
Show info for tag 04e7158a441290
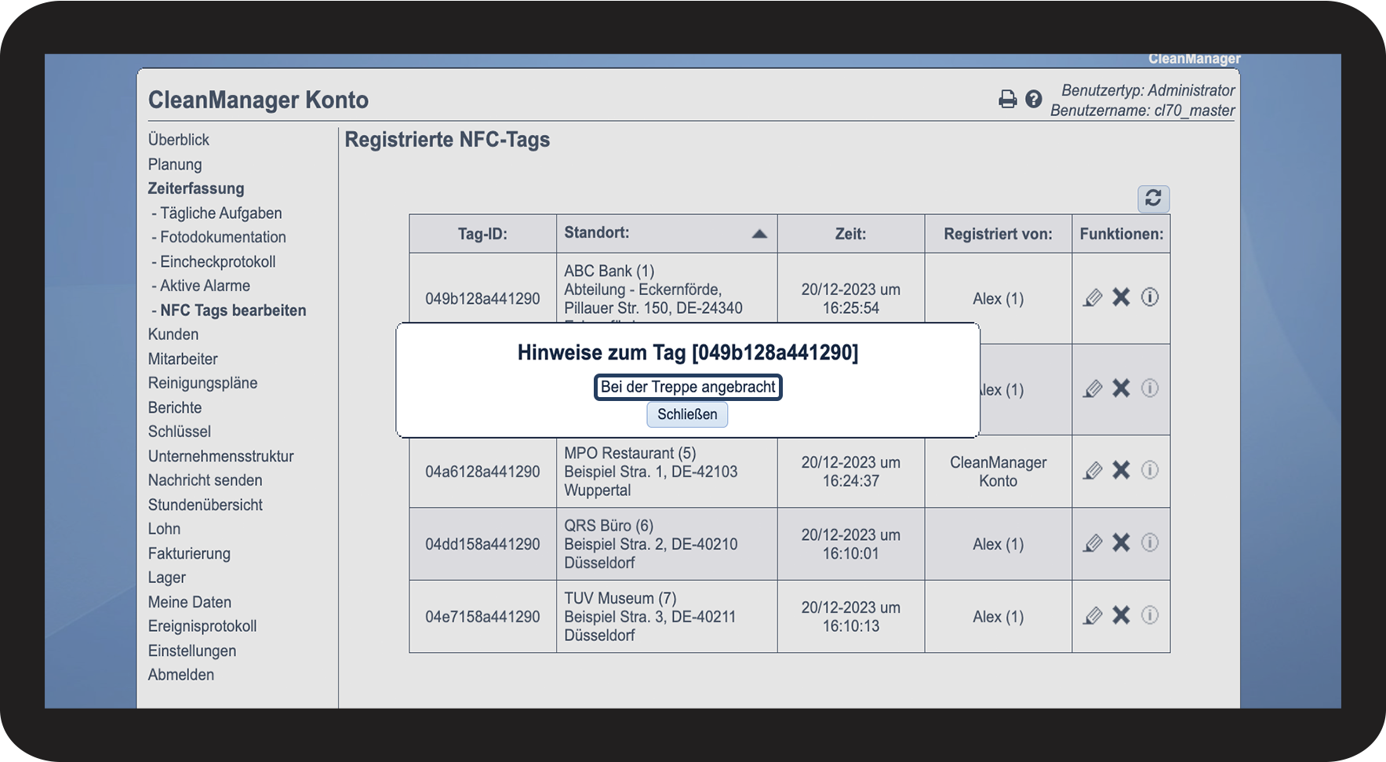tap(1150, 615)
